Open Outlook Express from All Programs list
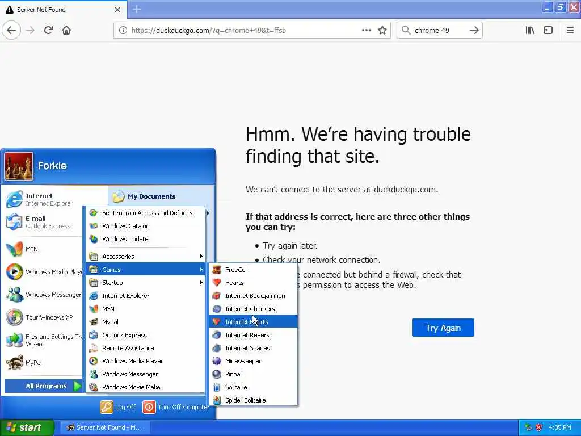Viewport: 581px width, 436px height. pyautogui.click(x=145, y=335)
